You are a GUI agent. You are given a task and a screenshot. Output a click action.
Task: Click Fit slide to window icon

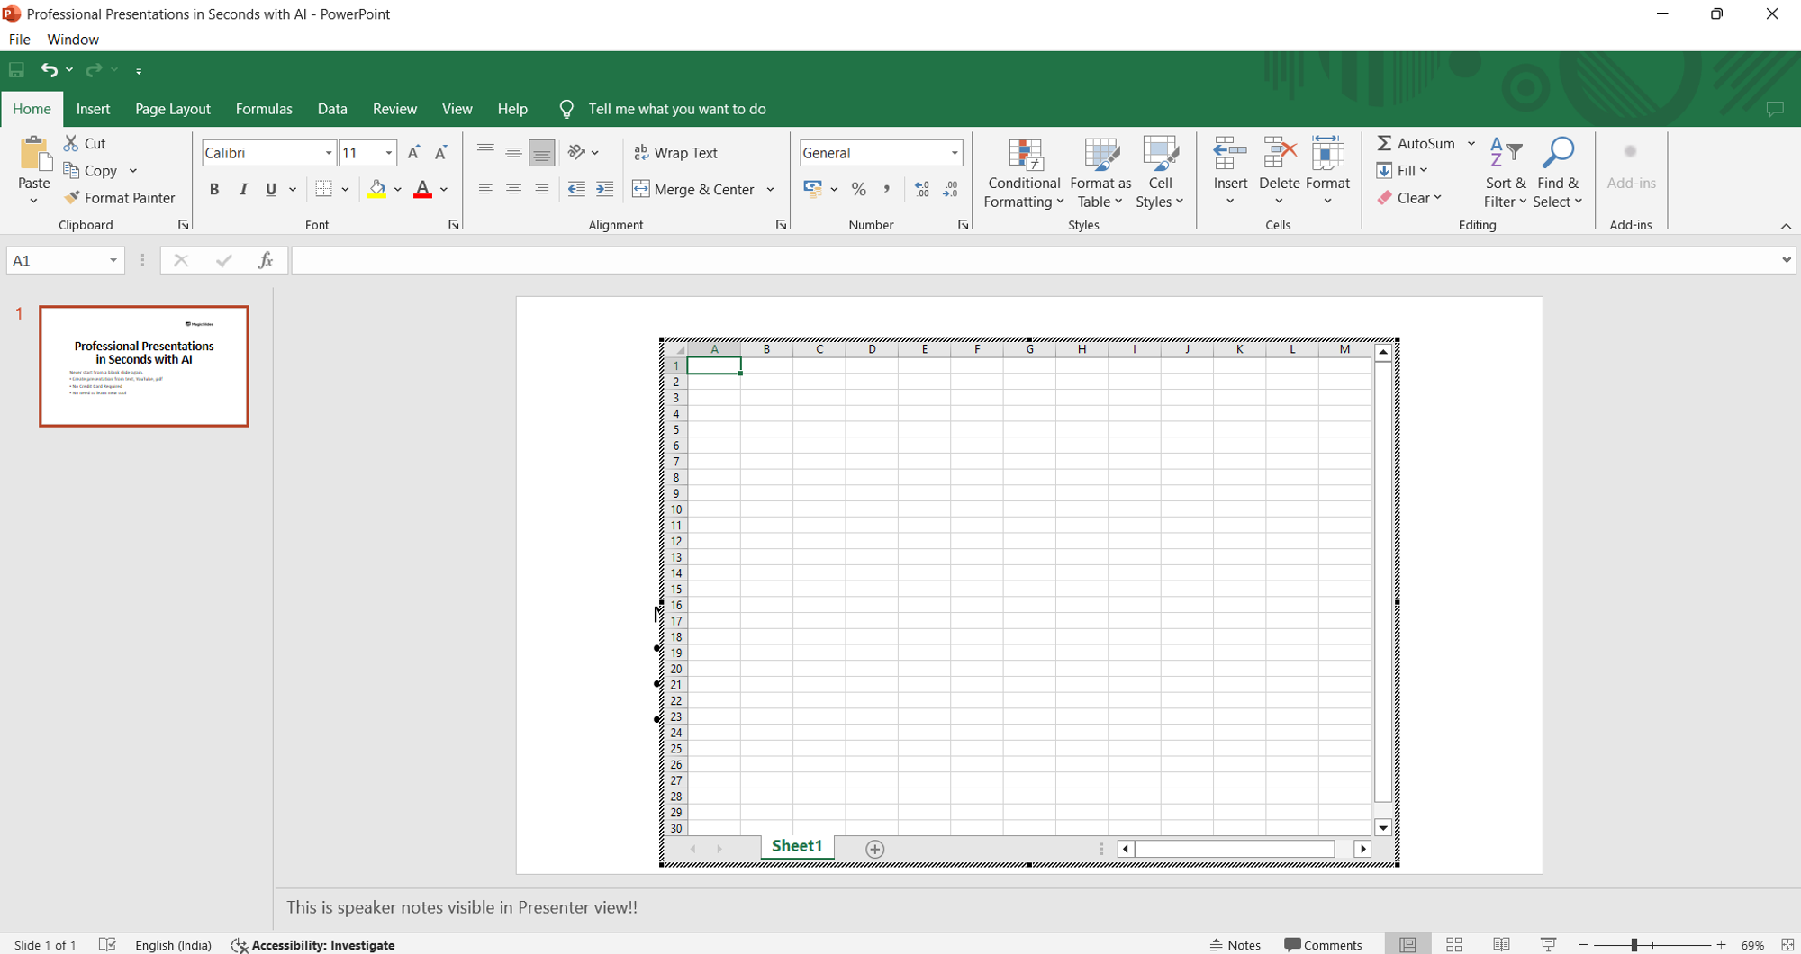pos(1787,944)
